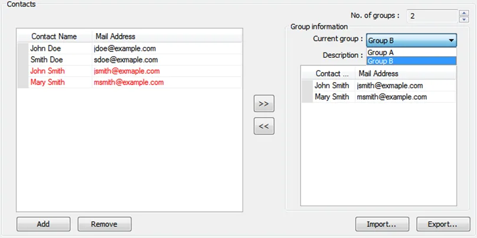477x238 pixels.
Task: Click the Remove contact button
Action: point(104,224)
